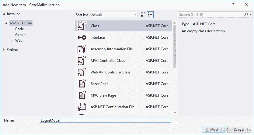Screen dimensions: 254x135
Task: Select the Installed category label
Action: (14, 14)
